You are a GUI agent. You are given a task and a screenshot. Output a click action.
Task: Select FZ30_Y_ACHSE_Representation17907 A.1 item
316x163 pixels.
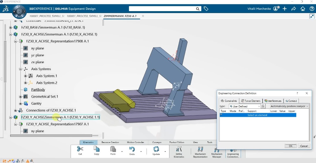point(57,124)
